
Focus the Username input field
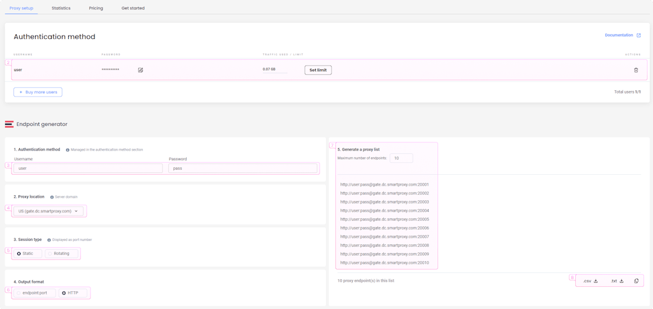tap(88, 168)
